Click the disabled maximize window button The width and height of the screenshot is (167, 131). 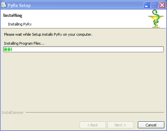(x=154, y=5)
